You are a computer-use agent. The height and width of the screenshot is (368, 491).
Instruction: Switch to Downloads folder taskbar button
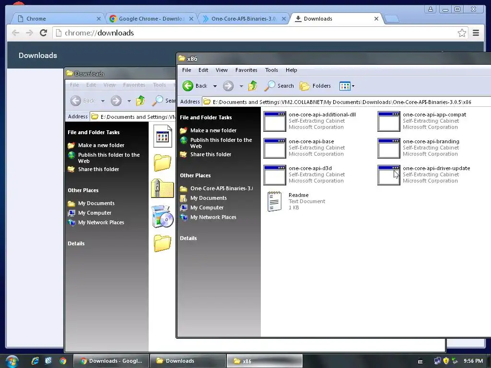coord(188,361)
